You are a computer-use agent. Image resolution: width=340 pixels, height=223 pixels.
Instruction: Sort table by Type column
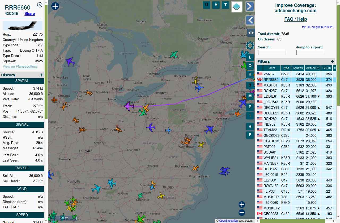coord(286,68)
